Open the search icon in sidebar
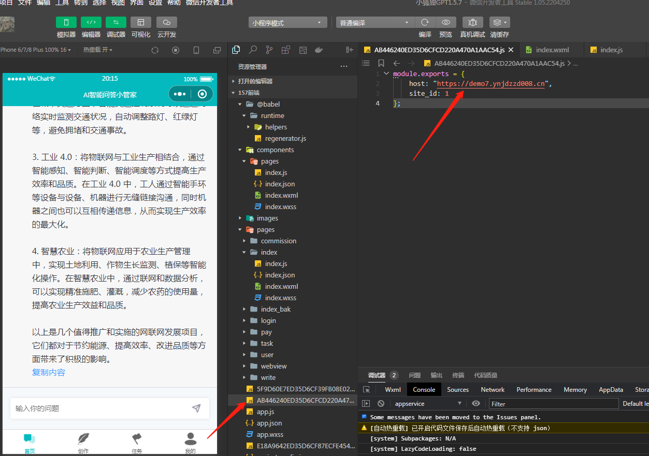This screenshot has height=456, width=649. (252, 49)
